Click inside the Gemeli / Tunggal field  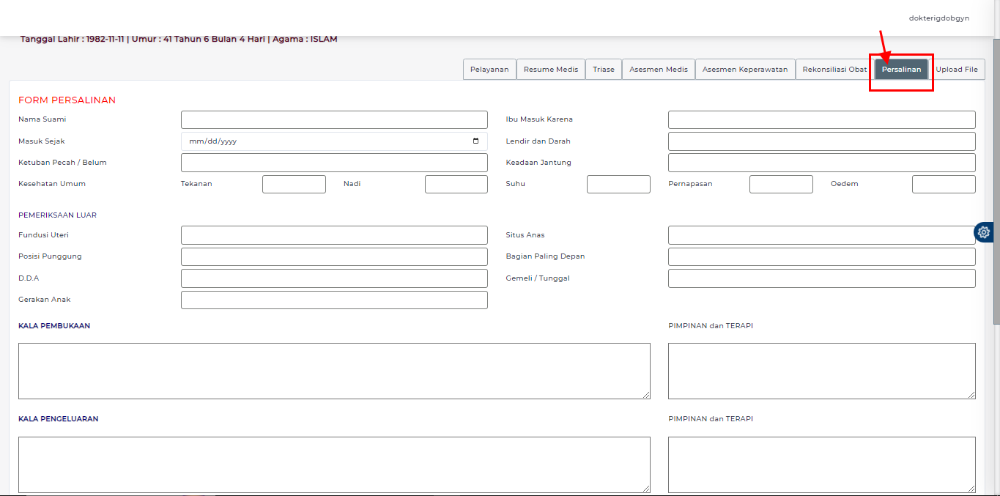821,278
